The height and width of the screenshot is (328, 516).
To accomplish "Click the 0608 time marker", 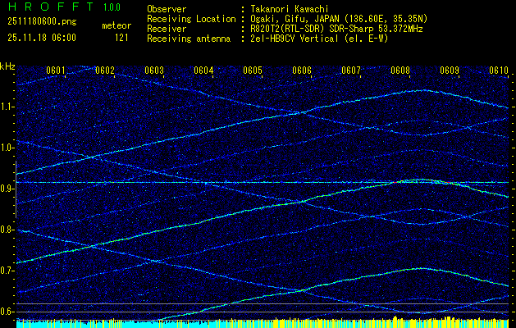I will point(400,70).
